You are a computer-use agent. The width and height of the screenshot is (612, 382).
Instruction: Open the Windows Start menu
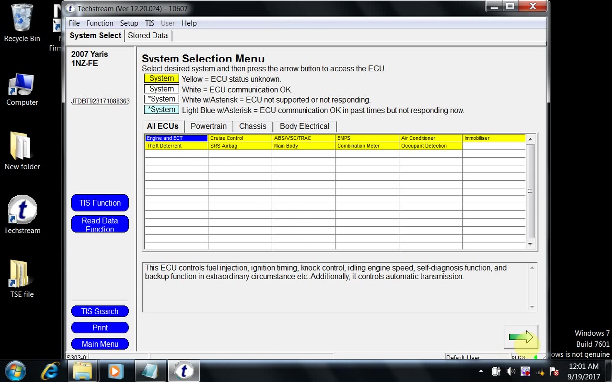click(x=17, y=371)
